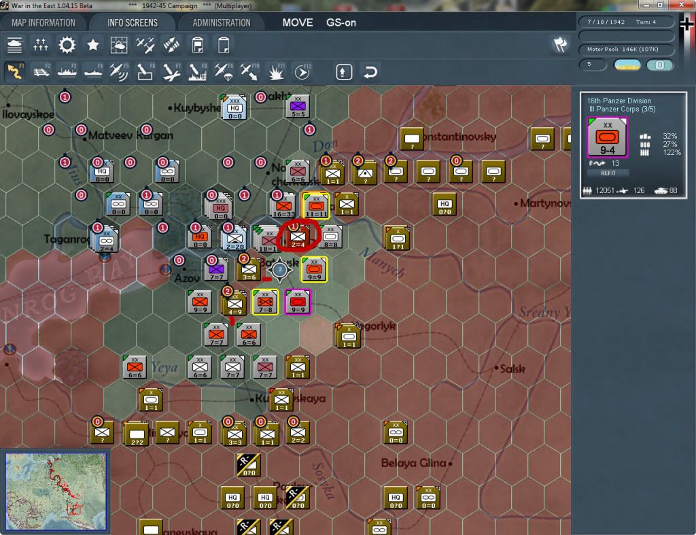Select the F11 Build Fortified Zone icon

[276, 71]
